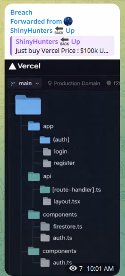Click the gray firestore.ts folder icon
The height and width of the screenshot is (276, 125).
click(45, 226)
